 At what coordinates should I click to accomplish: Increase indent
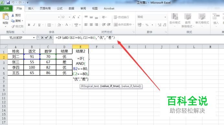109,25
